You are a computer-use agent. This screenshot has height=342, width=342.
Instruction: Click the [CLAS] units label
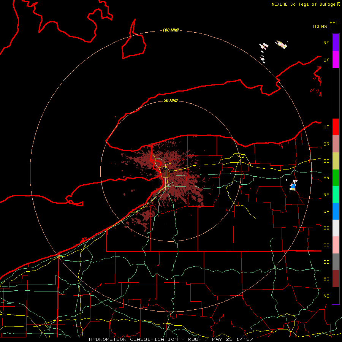(321, 26)
